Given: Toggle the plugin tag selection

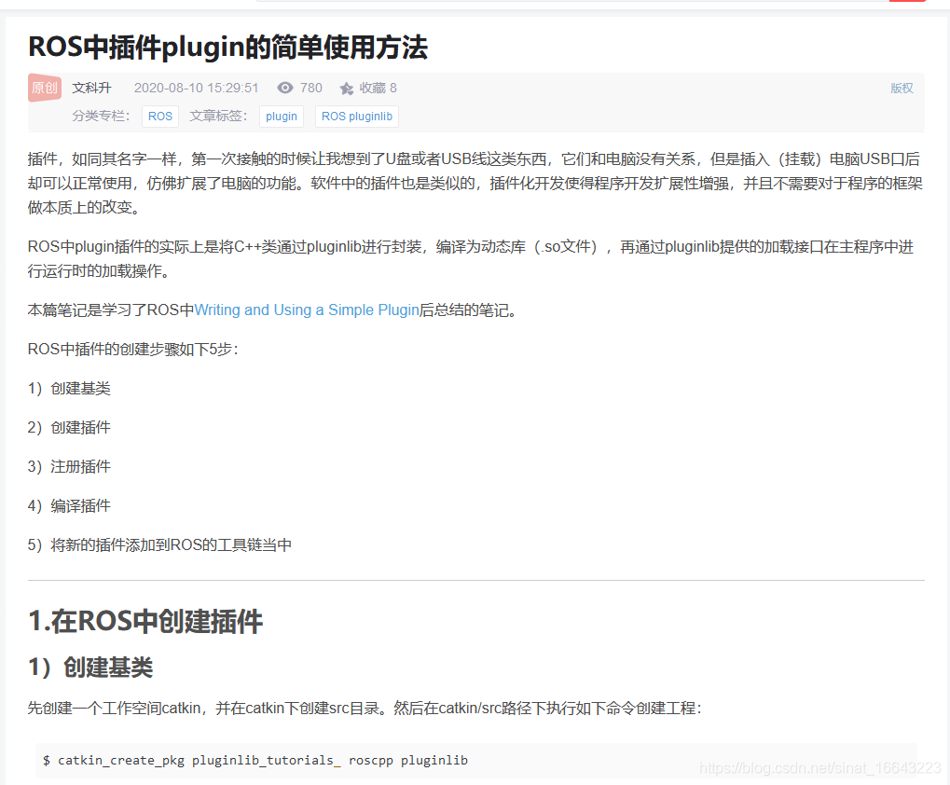Looking at the screenshot, I should [x=281, y=117].
